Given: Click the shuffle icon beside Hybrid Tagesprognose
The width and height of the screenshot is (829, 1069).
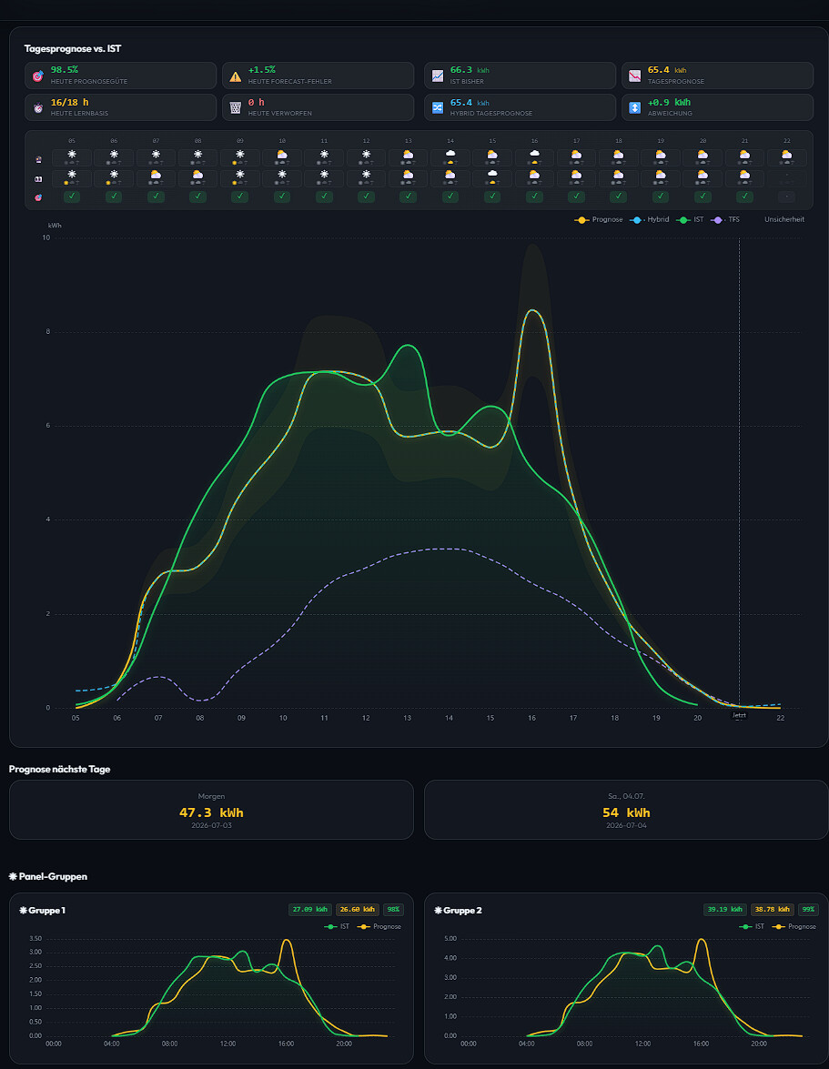Looking at the screenshot, I should [438, 107].
